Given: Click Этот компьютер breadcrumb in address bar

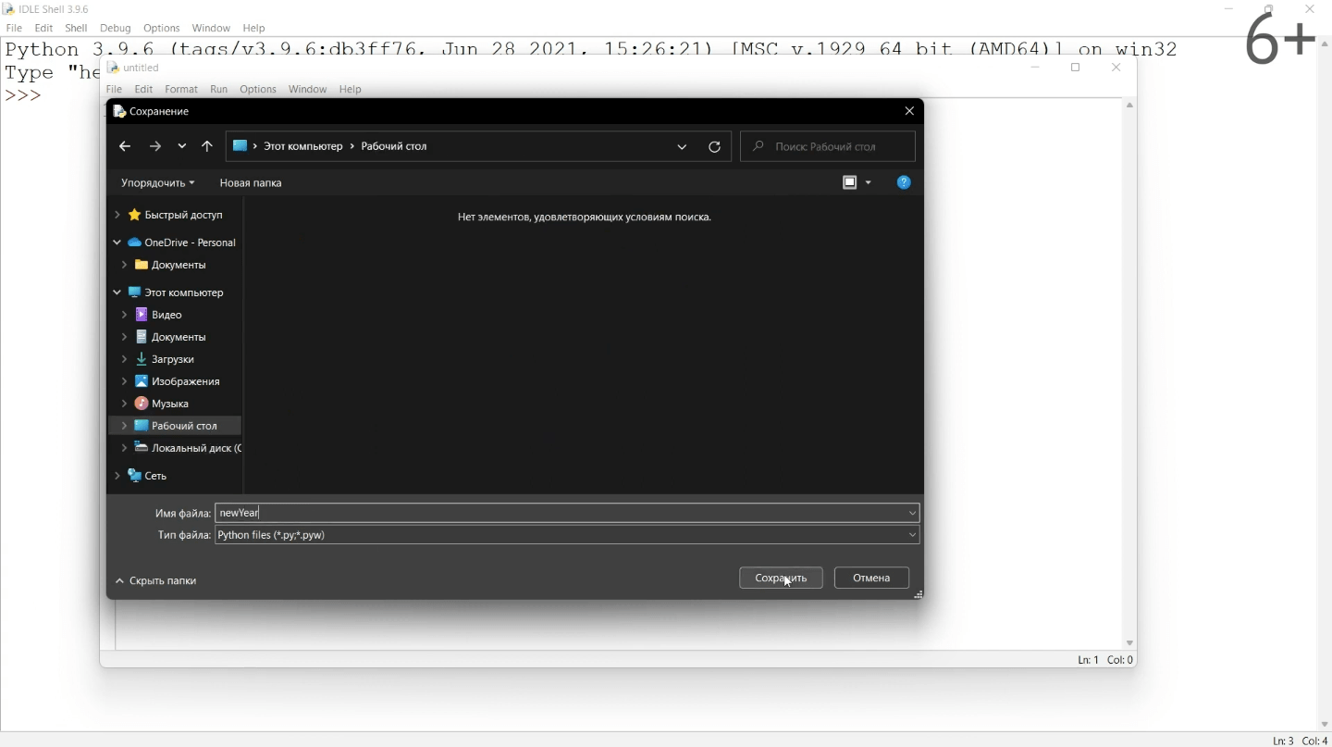Looking at the screenshot, I should (303, 147).
